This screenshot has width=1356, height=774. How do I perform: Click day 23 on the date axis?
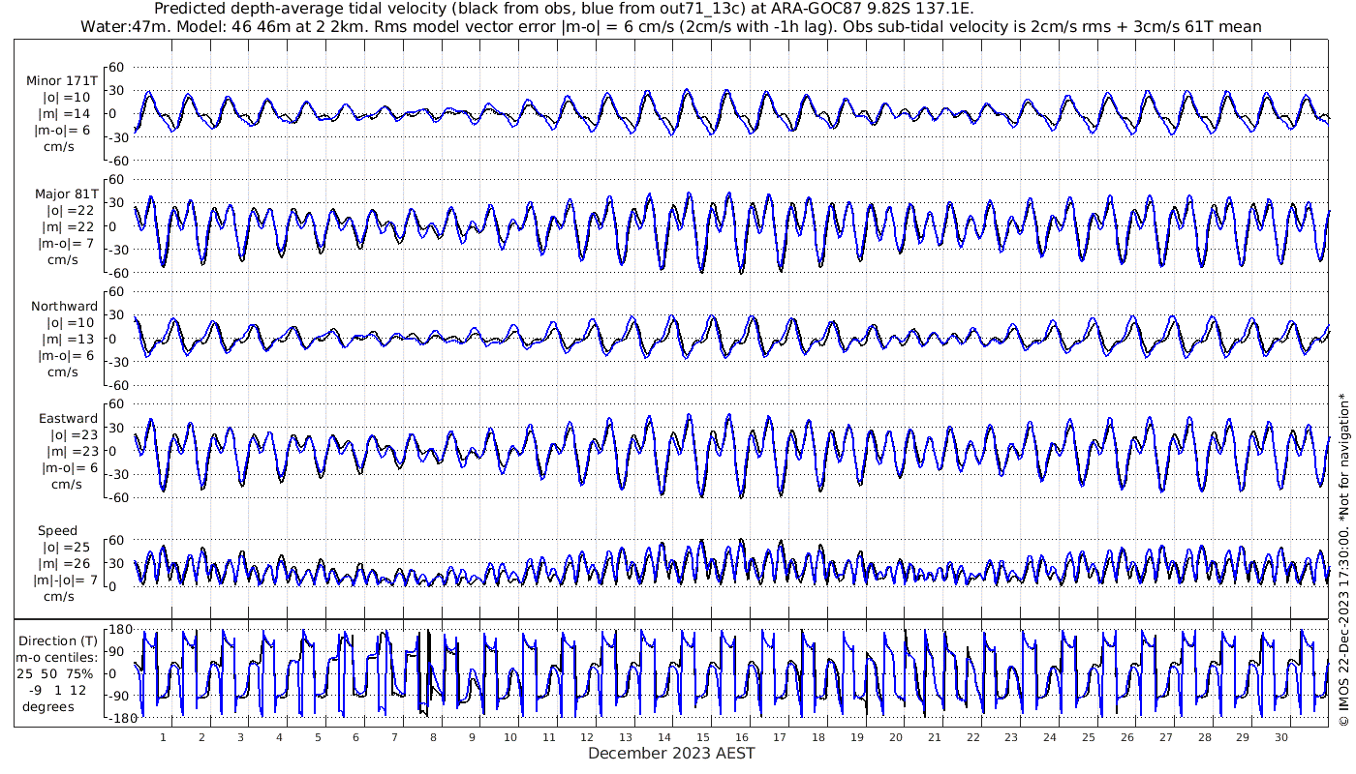point(1011,738)
